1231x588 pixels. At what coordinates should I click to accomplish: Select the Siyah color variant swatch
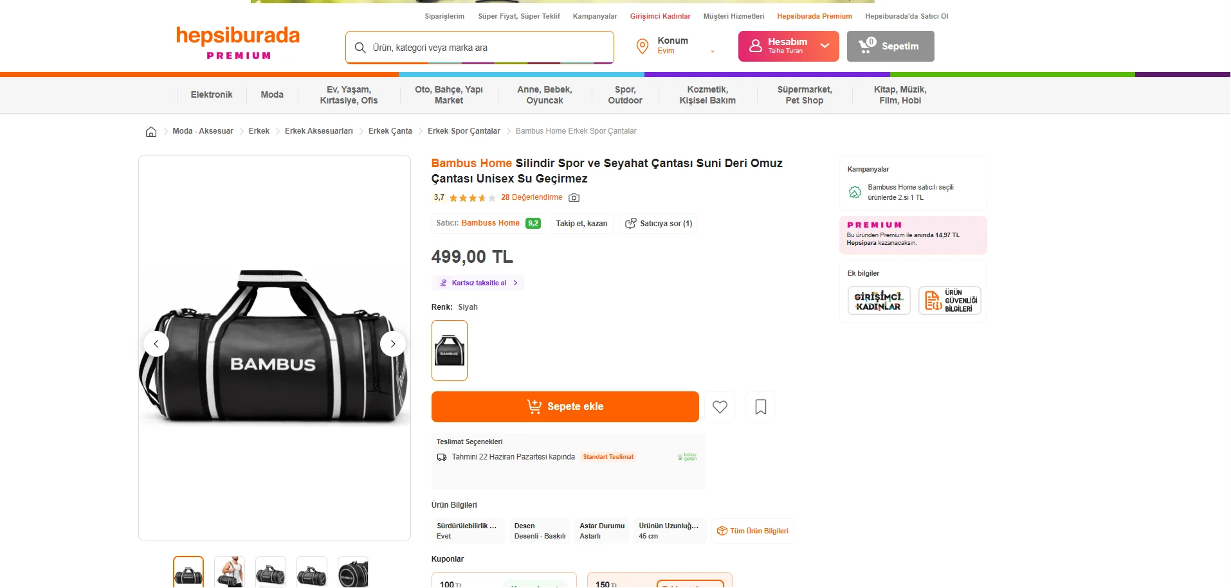pyautogui.click(x=450, y=351)
